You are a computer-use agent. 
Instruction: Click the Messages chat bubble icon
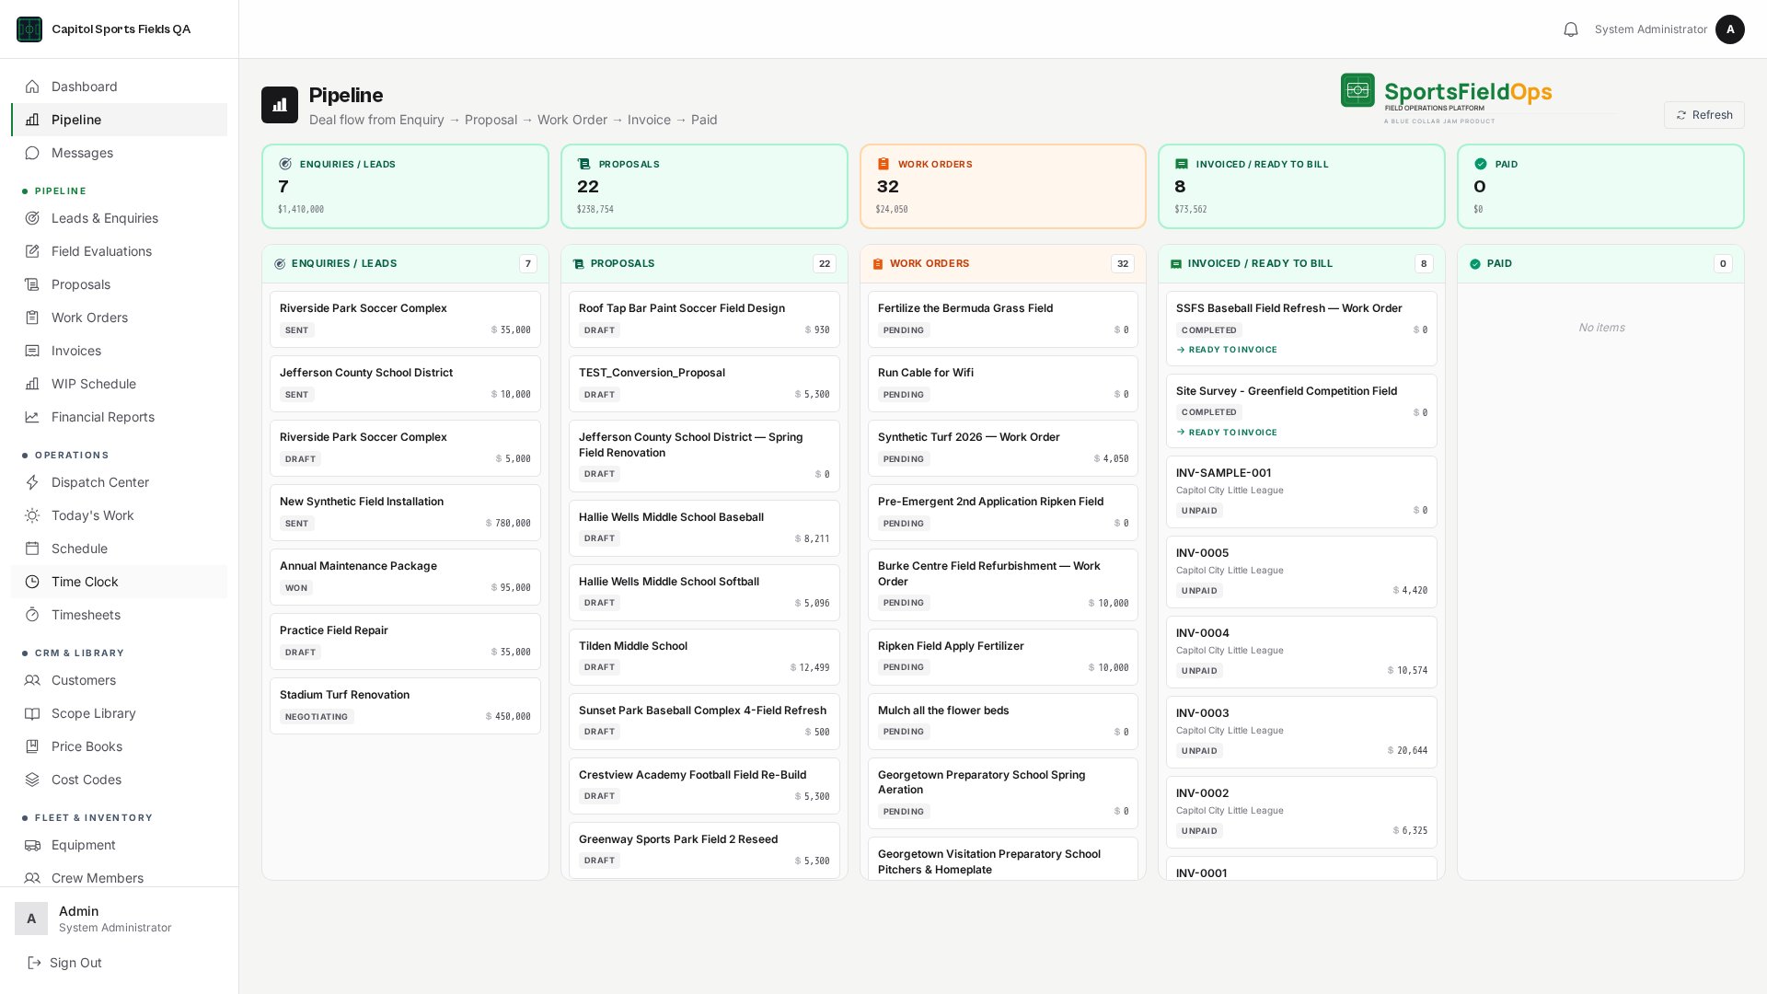pos(32,153)
